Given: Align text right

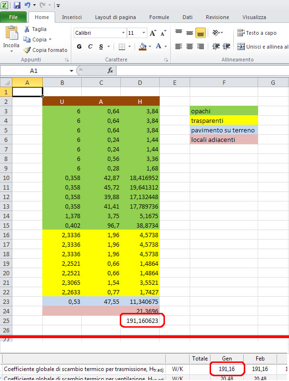Looking at the screenshot, I should [x=201, y=46].
